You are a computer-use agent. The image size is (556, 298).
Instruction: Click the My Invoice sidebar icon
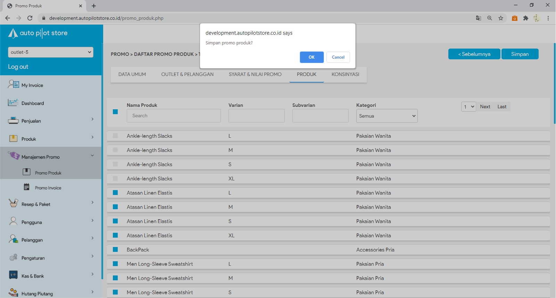[x=13, y=84]
